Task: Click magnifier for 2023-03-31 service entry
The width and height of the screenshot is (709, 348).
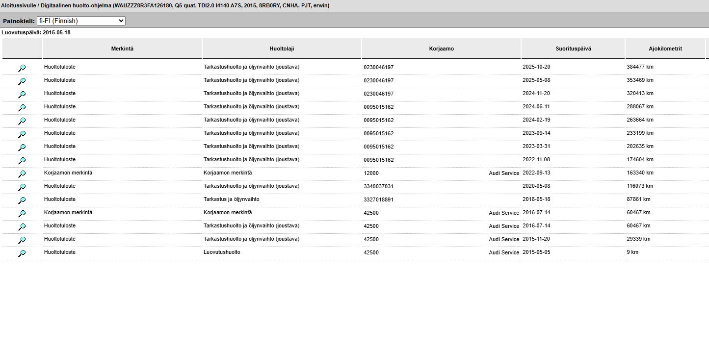Action: point(22,148)
